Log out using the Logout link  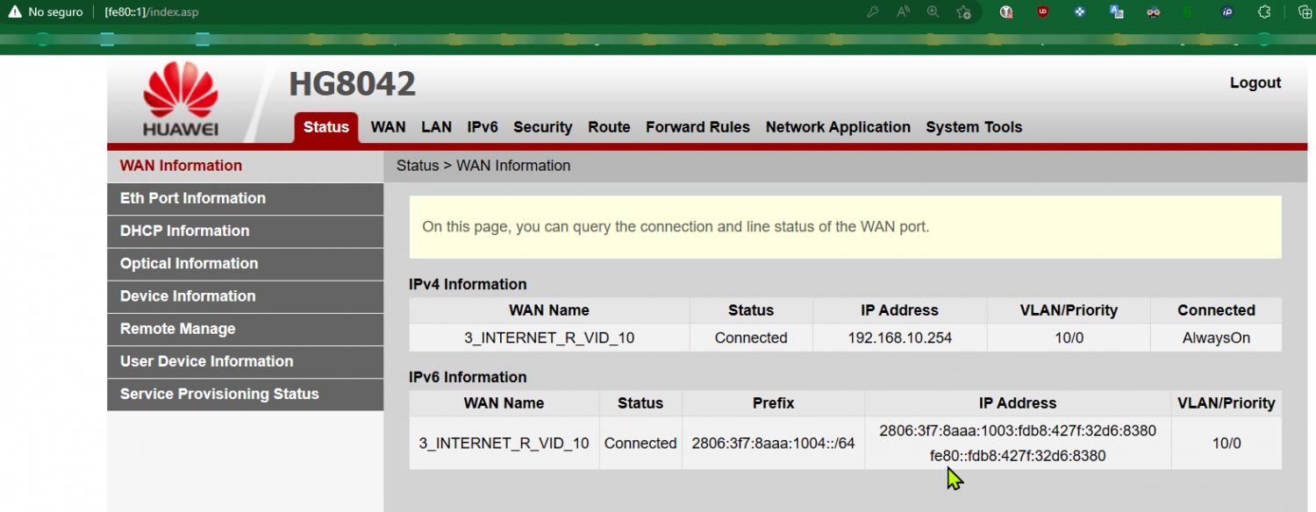click(1255, 82)
